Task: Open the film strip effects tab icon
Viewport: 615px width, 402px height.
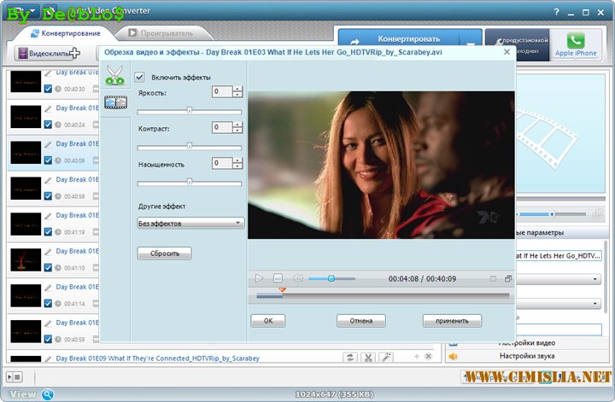Action: point(114,102)
